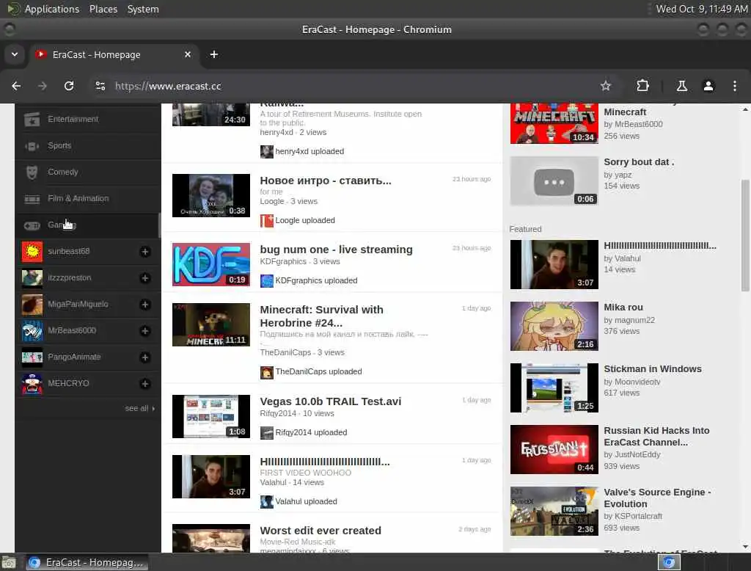
Task: Open the Gaming controller icon
Action: 32,225
